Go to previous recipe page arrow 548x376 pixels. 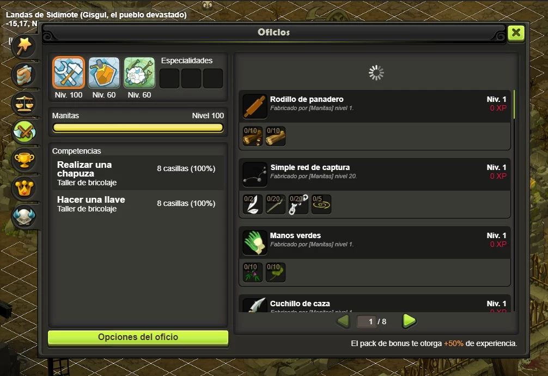[x=343, y=321]
